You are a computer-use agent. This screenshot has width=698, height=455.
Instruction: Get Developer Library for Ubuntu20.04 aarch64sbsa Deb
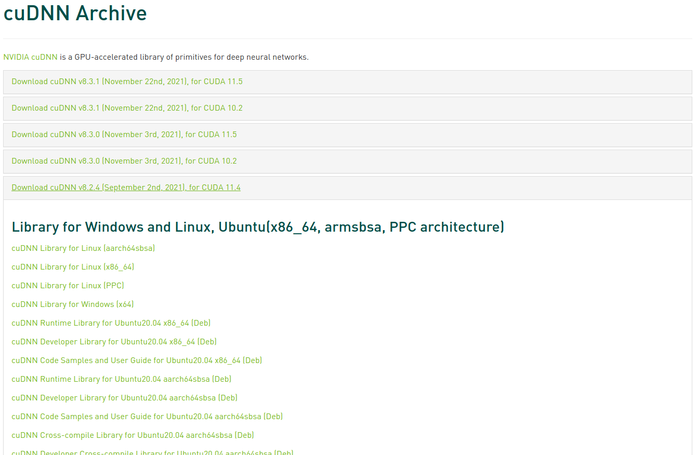pos(124,398)
